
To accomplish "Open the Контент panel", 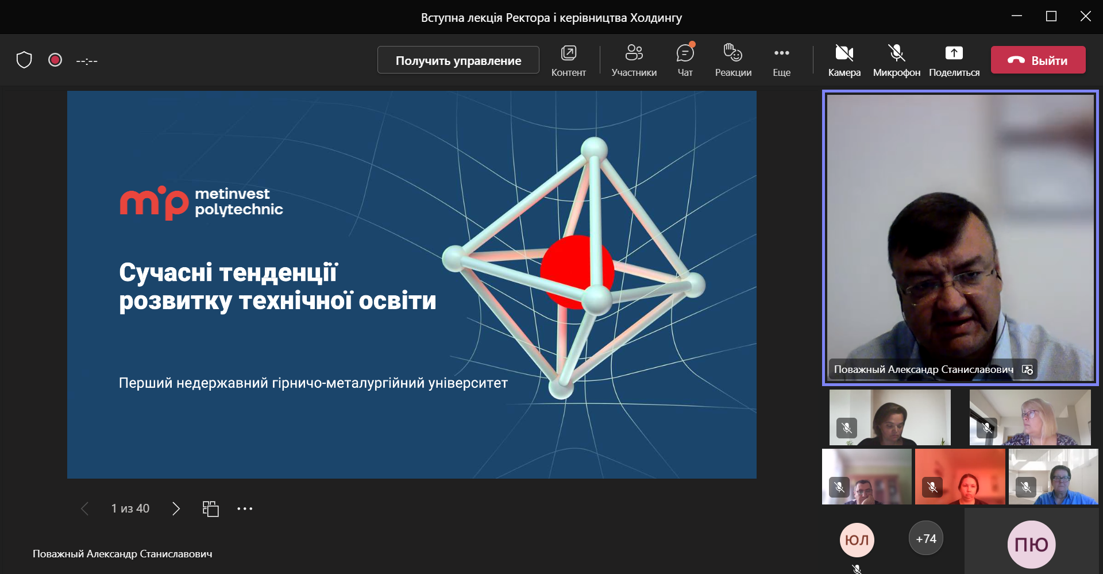I will click(568, 60).
